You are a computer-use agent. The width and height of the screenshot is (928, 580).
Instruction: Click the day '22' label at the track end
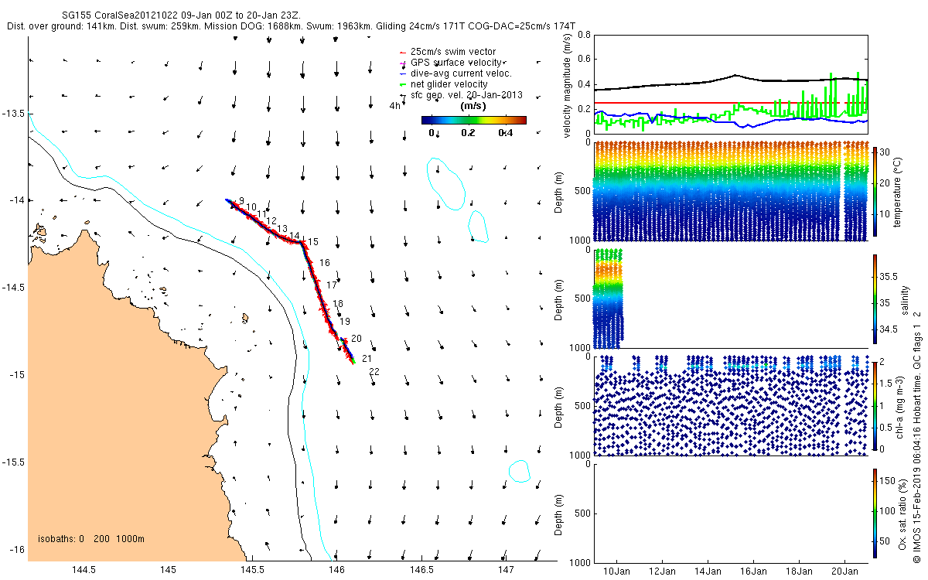click(x=374, y=372)
